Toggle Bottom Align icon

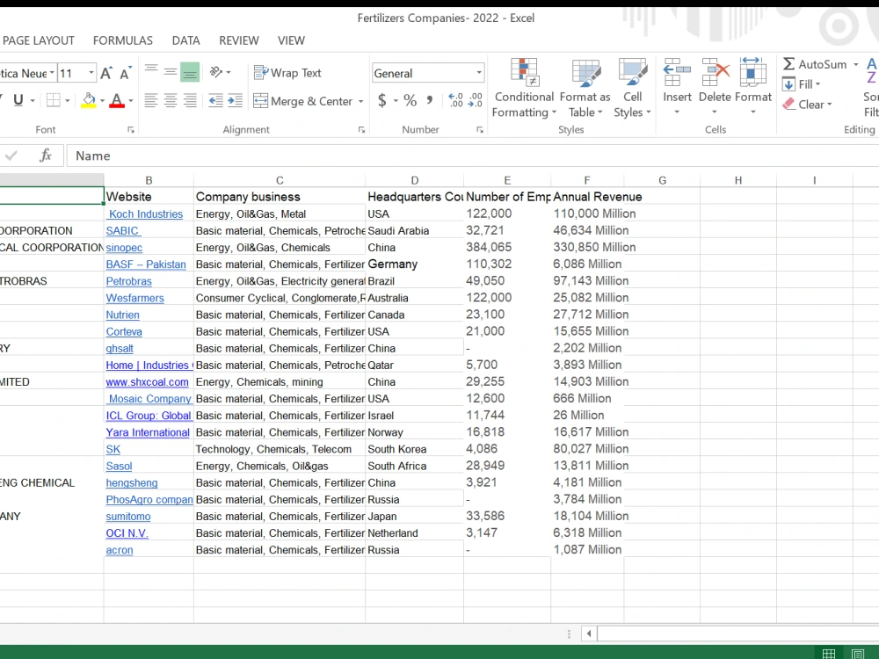[x=190, y=72]
